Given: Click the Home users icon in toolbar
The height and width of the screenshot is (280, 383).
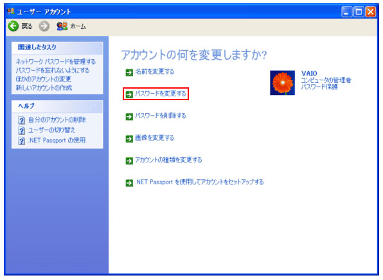Looking at the screenshot, I should coord(62,26).
